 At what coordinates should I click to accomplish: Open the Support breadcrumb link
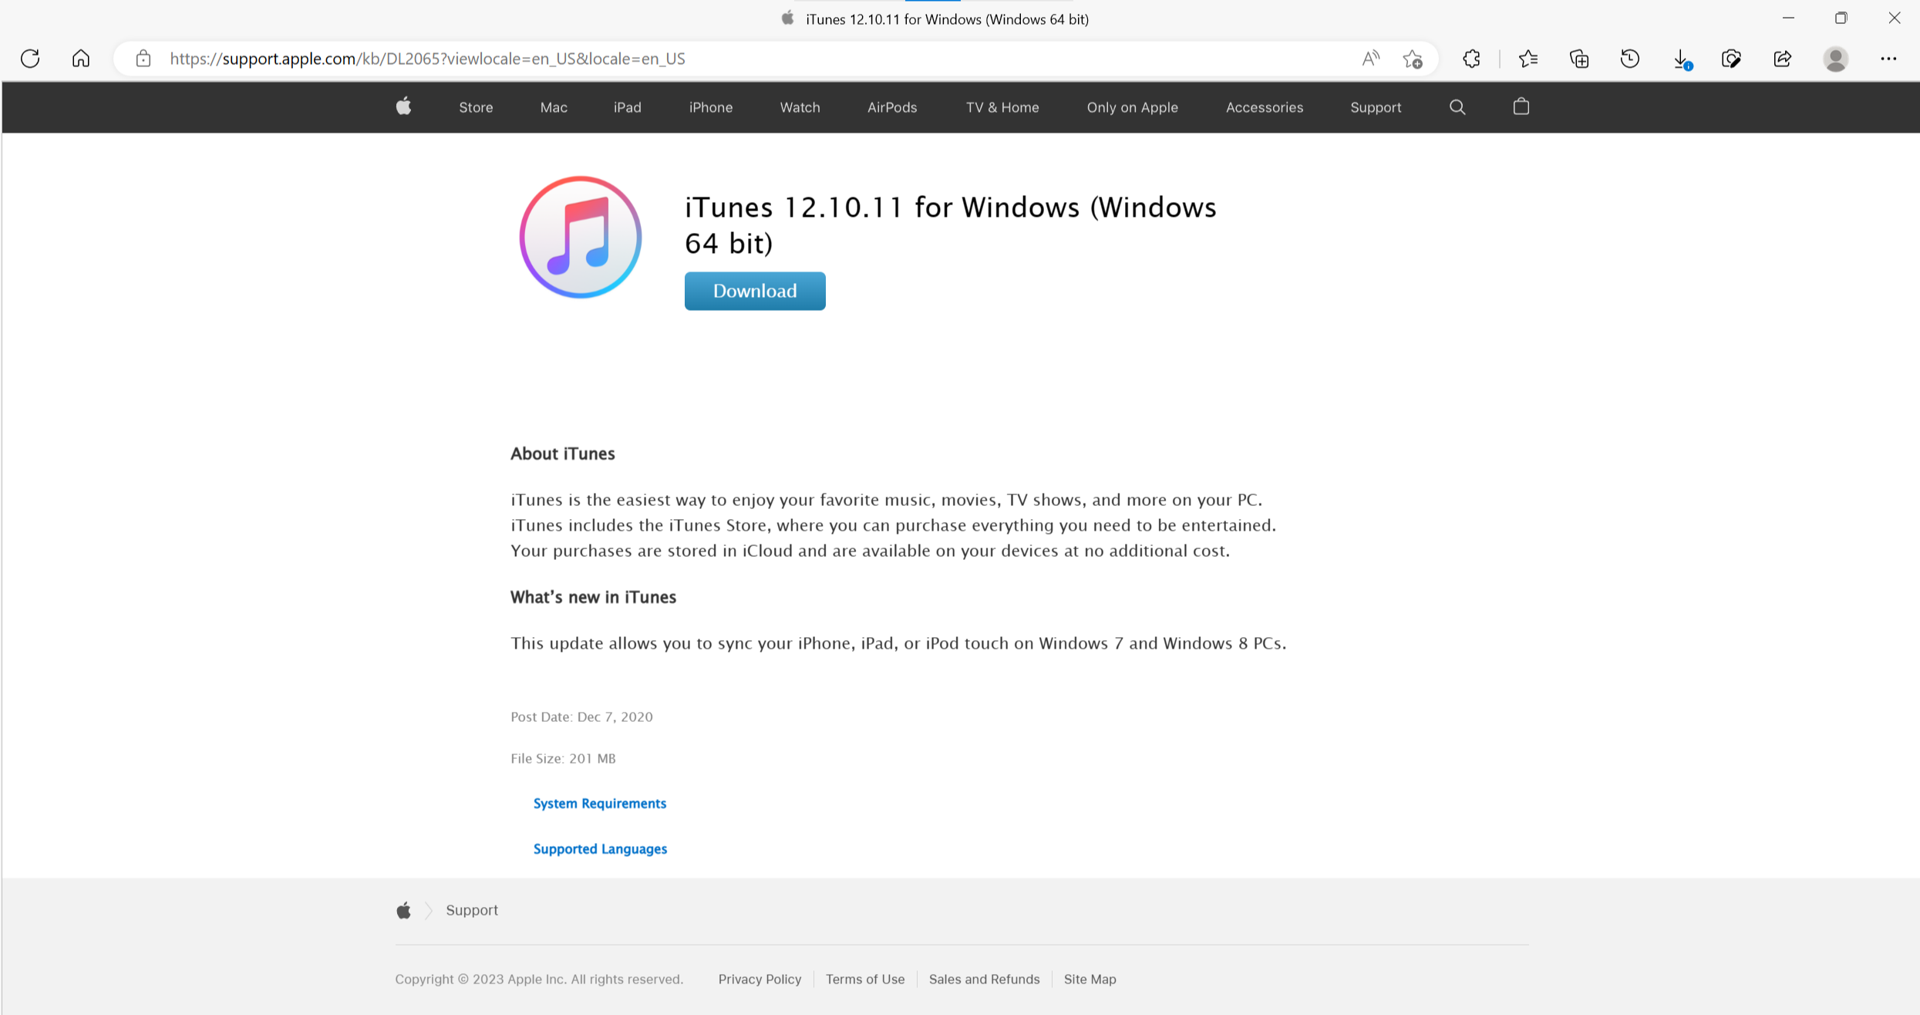(x=472, y=910)
